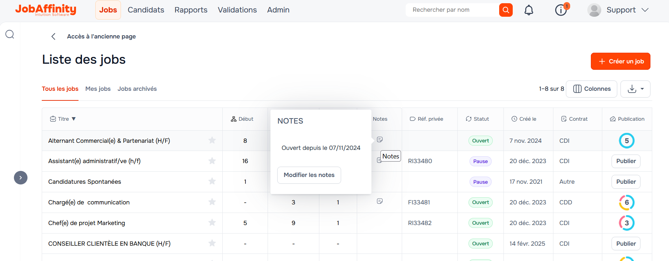Click the Support user avatar

pos(594,10)
